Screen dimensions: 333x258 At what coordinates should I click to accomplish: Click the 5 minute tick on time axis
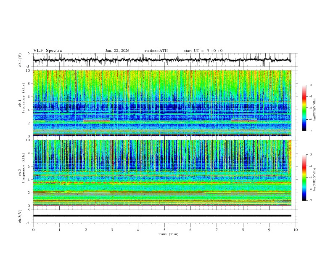[164, 229]
